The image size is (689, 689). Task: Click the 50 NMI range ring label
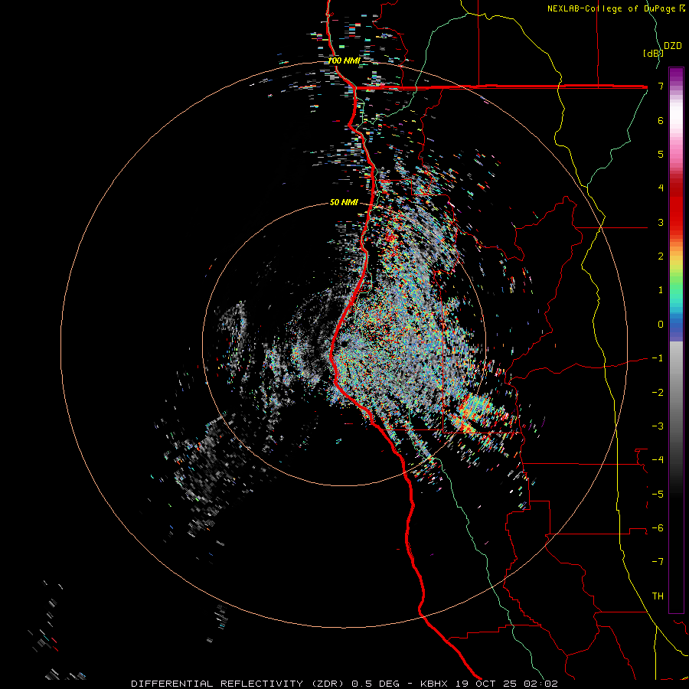point(344,203)
